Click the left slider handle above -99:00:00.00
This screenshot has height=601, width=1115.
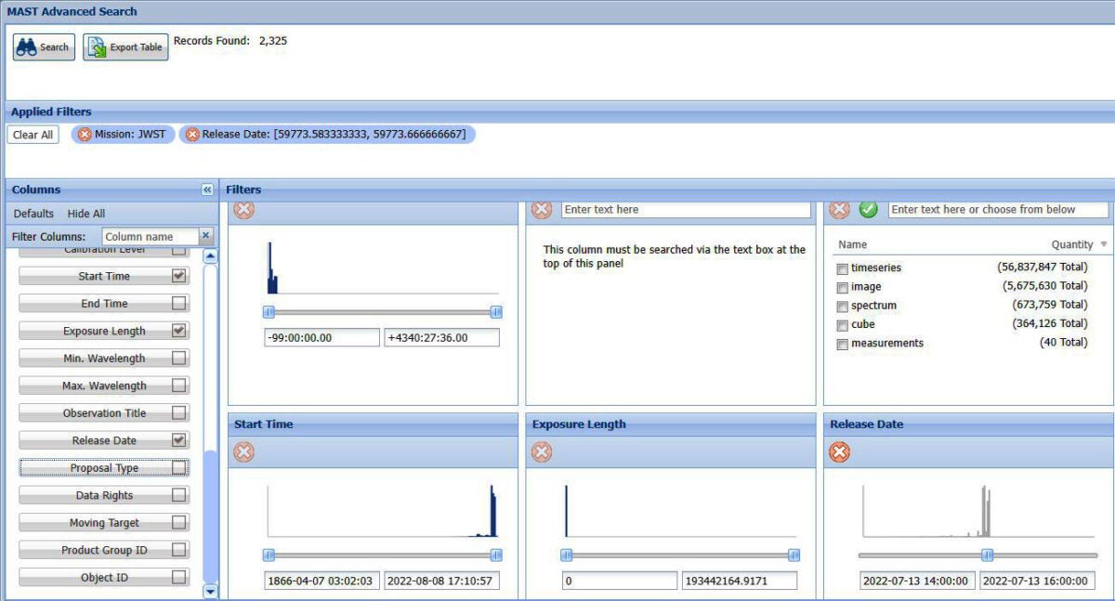coord(269,312)
